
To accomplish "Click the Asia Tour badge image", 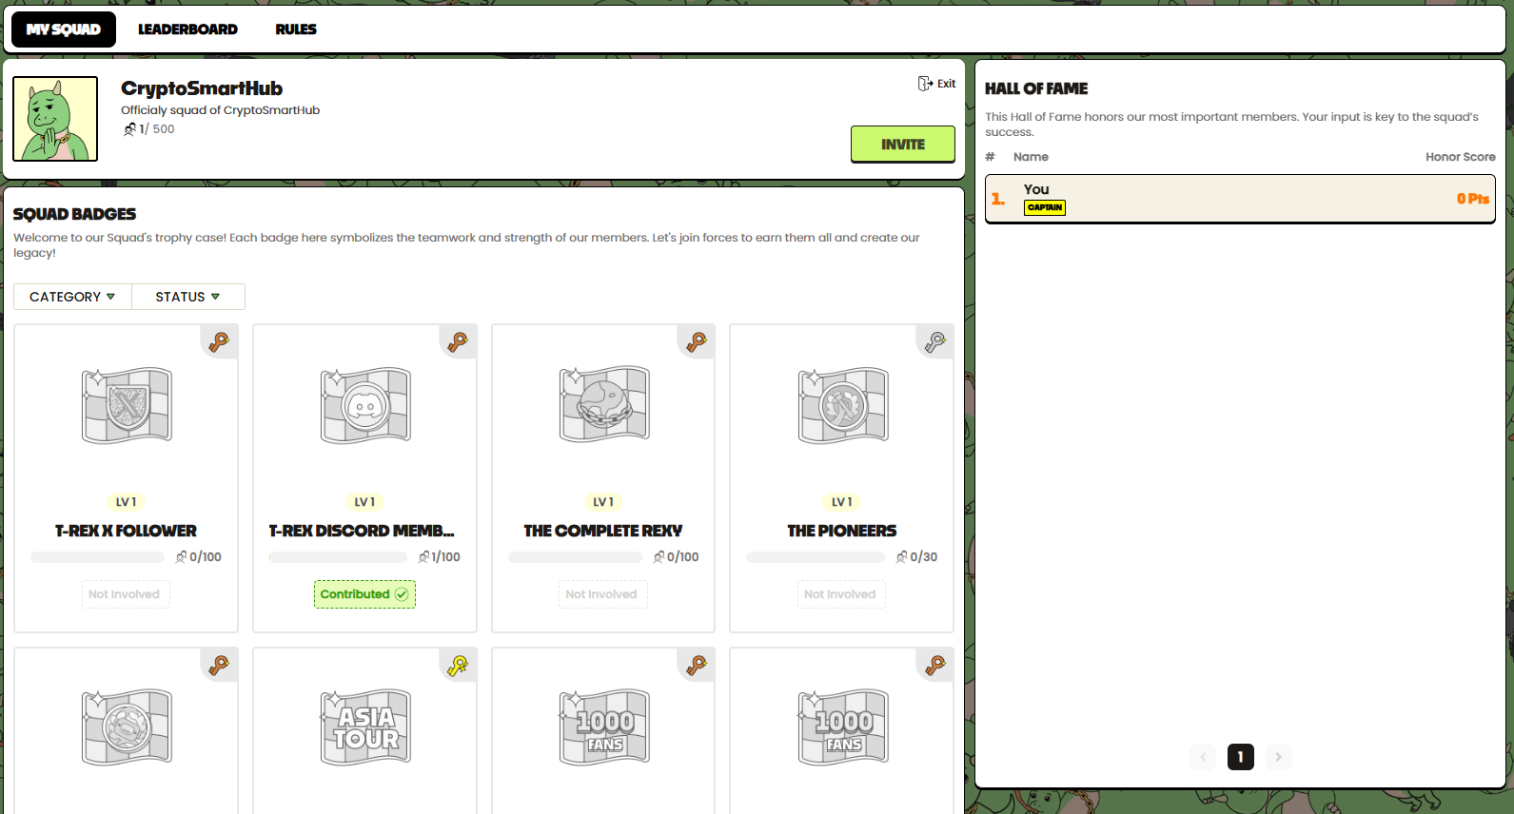I will click(x=365, y=727).
